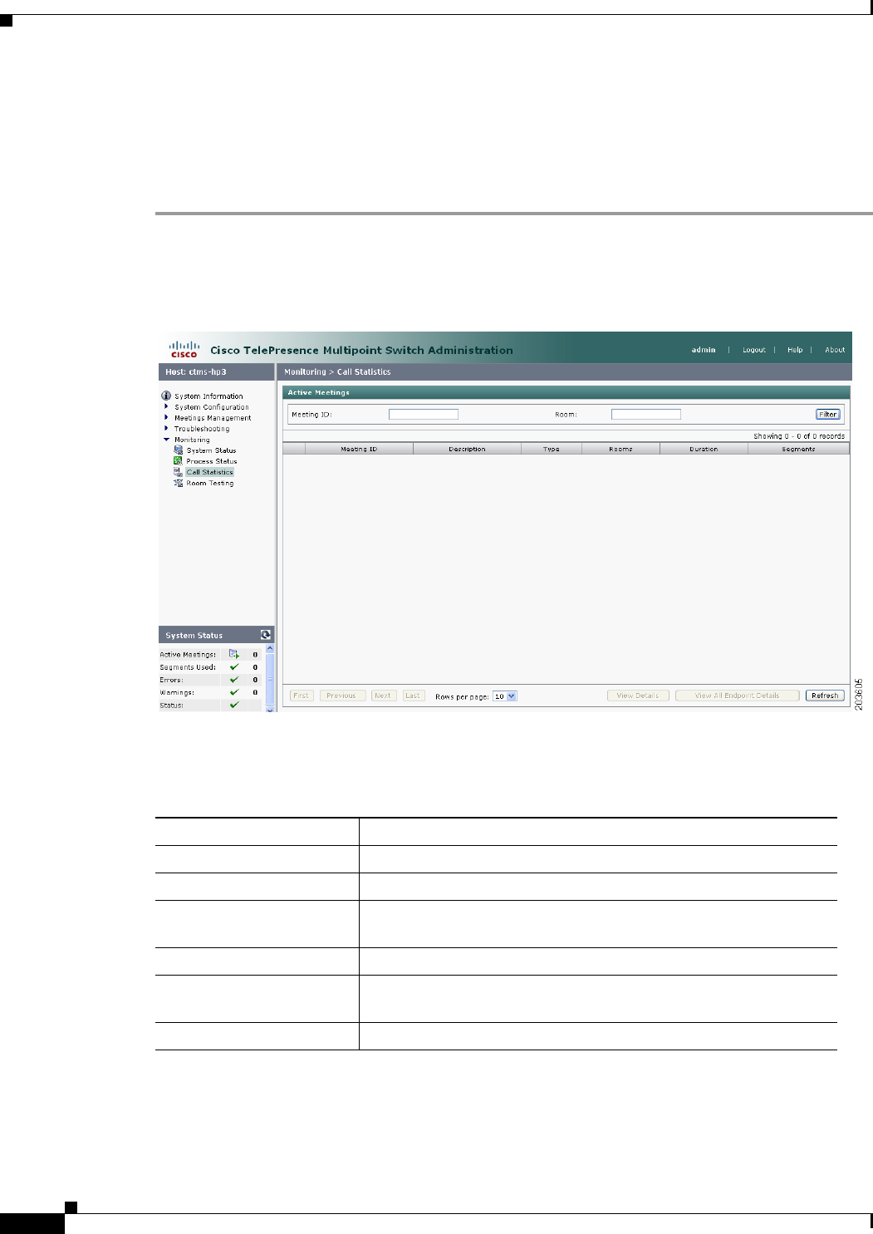
Task: Click the Status row green checkmark
Action: (x=234, y=705)
